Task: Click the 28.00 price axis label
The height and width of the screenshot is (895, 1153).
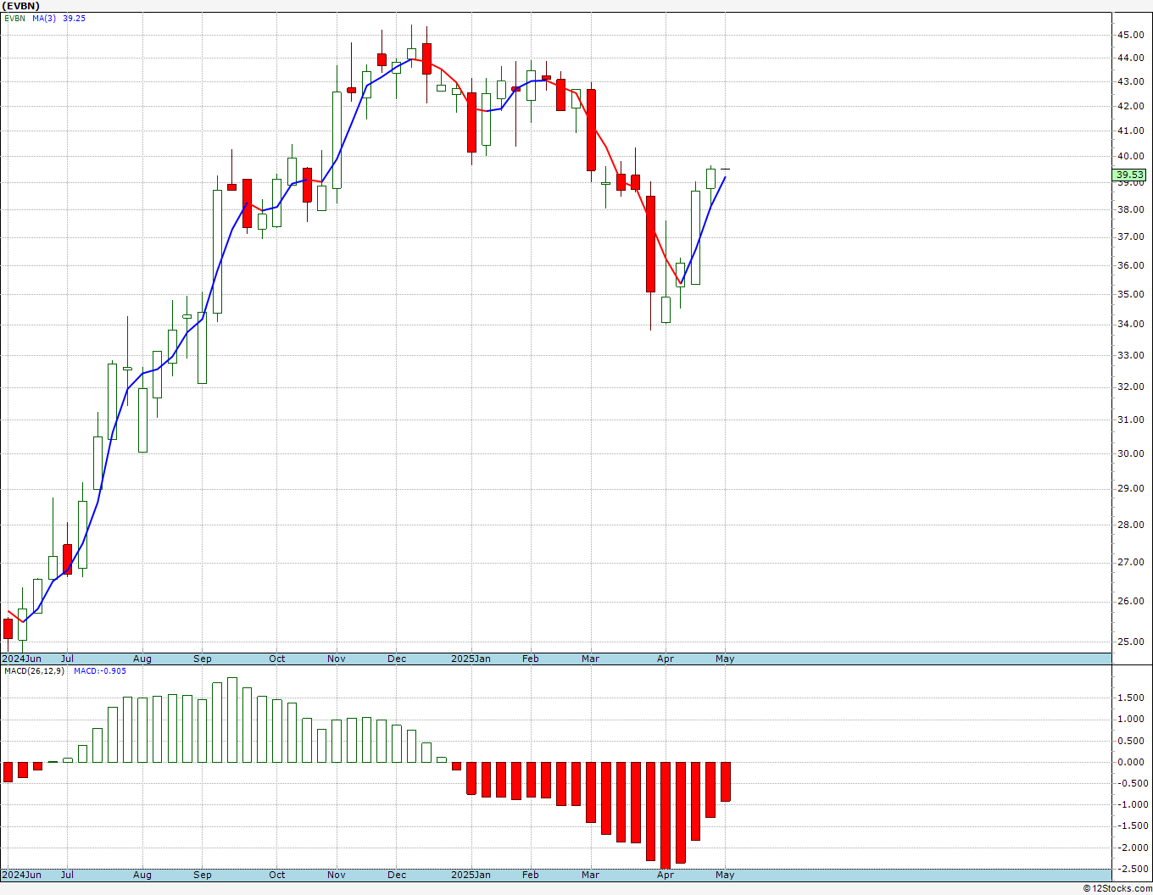Action: [1130, 525]
